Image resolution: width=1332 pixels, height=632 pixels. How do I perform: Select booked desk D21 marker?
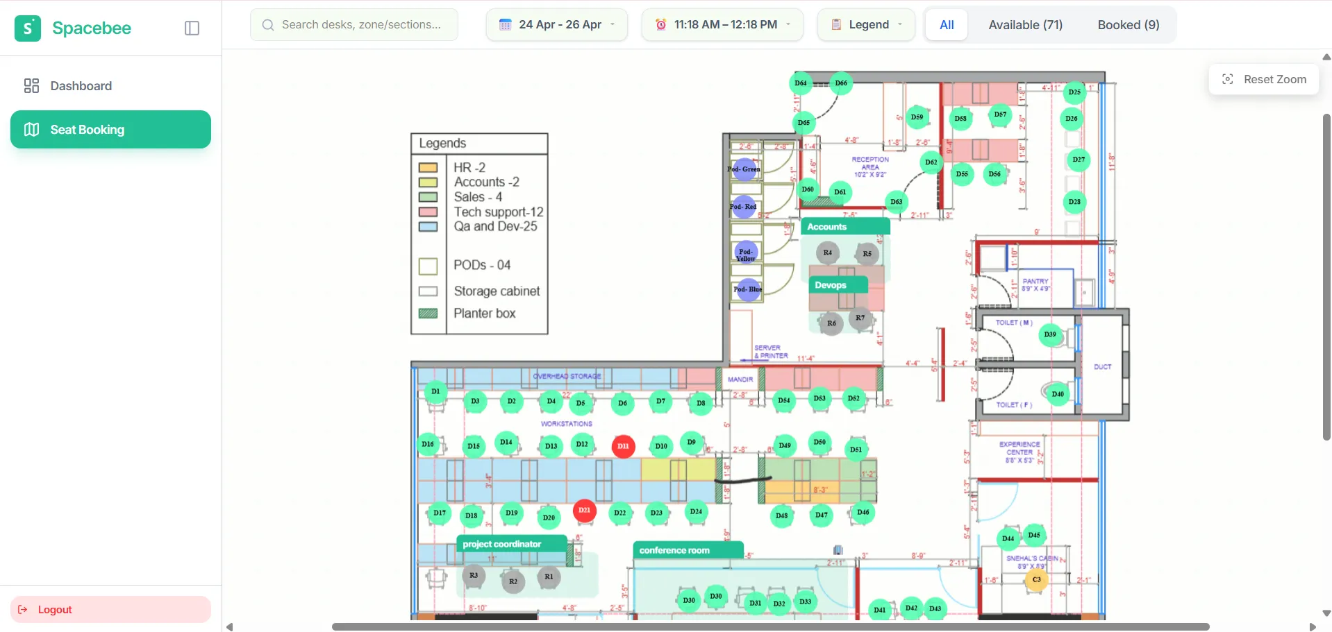pos(585,511)
